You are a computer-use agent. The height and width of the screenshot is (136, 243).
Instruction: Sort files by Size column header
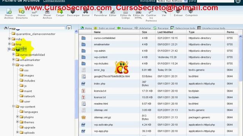coord(144,32)
